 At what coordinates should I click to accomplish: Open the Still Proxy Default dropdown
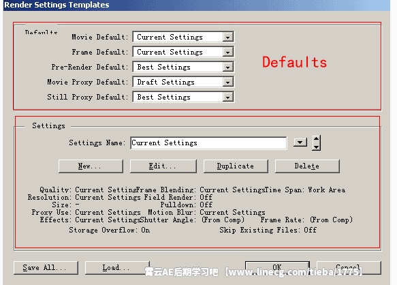click(x=183, y=97)
